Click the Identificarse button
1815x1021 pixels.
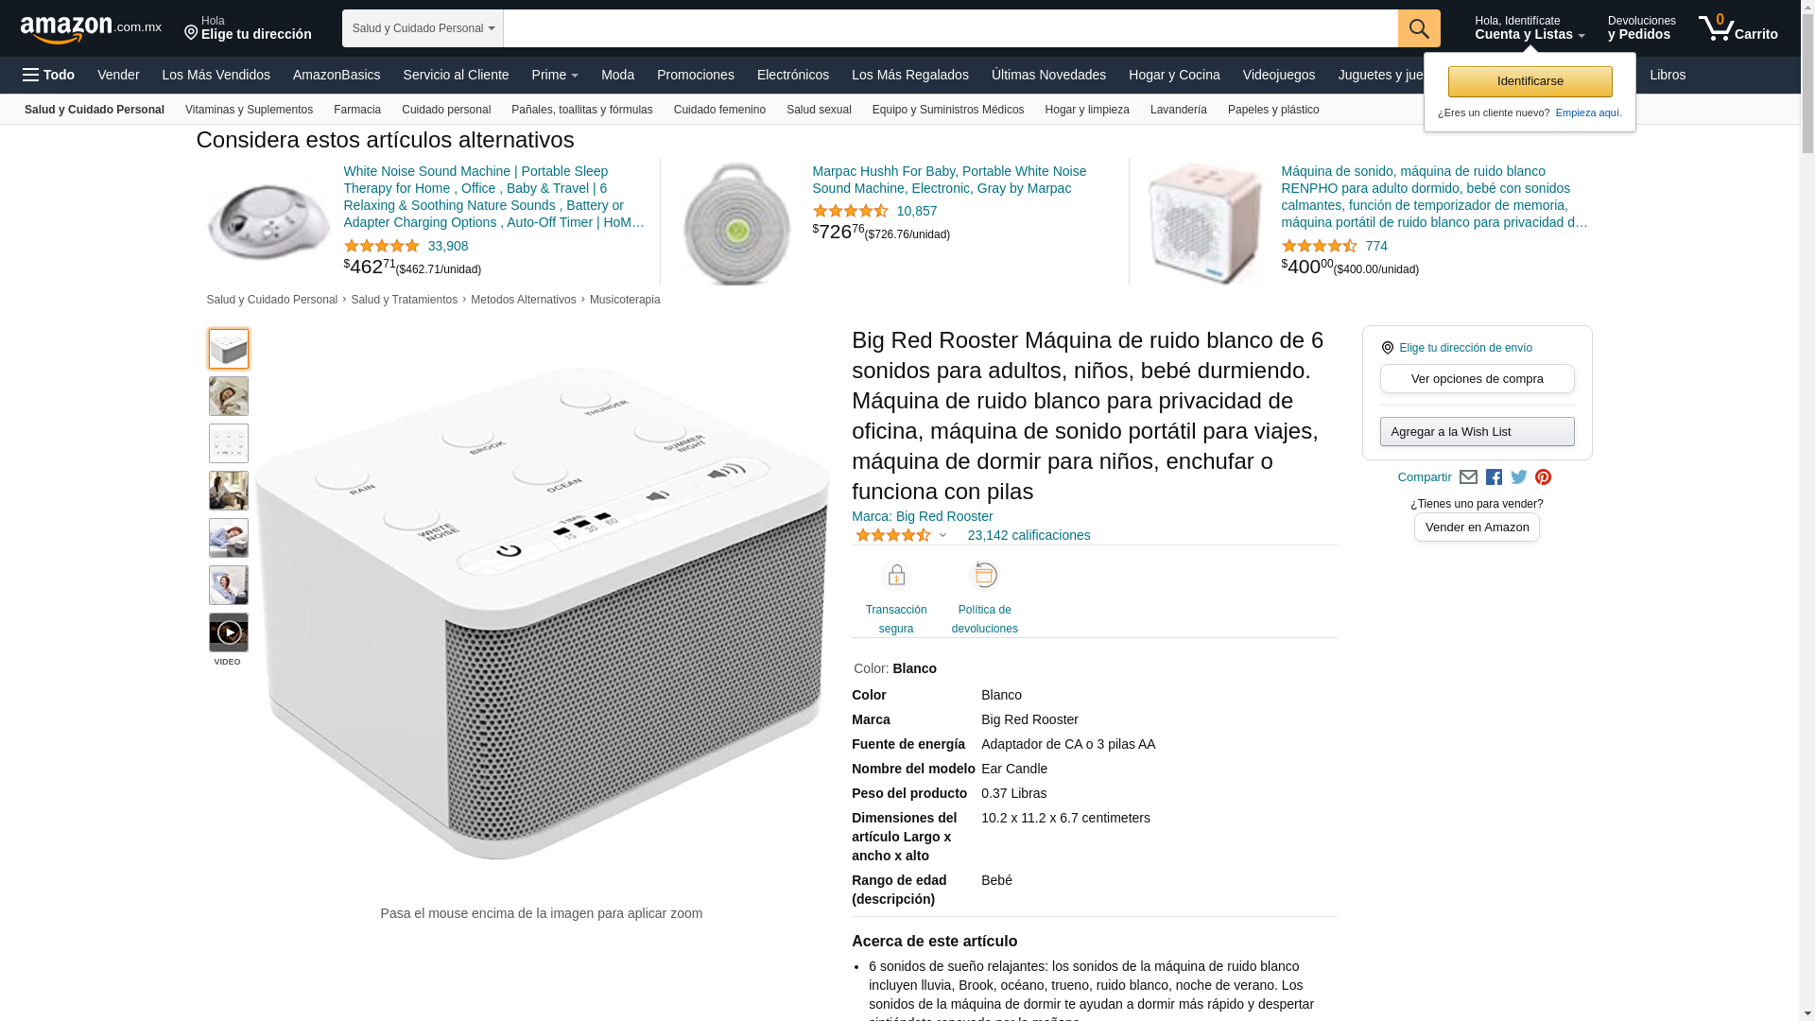(x=1530, y=81)
